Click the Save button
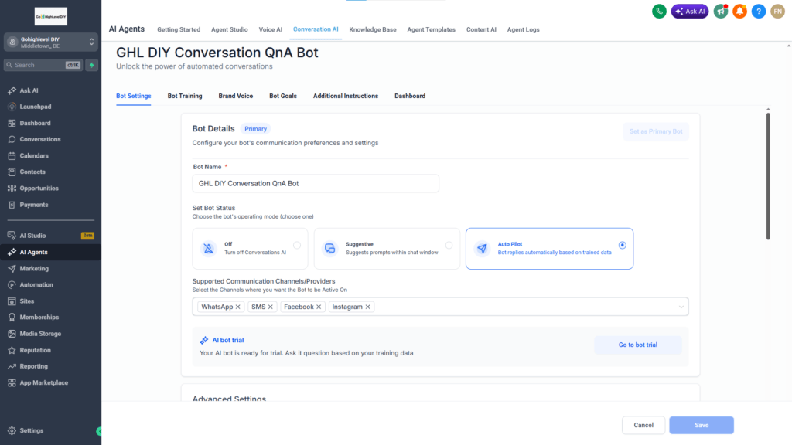Screen dimensions: 792x445 [x=702, y=426]
